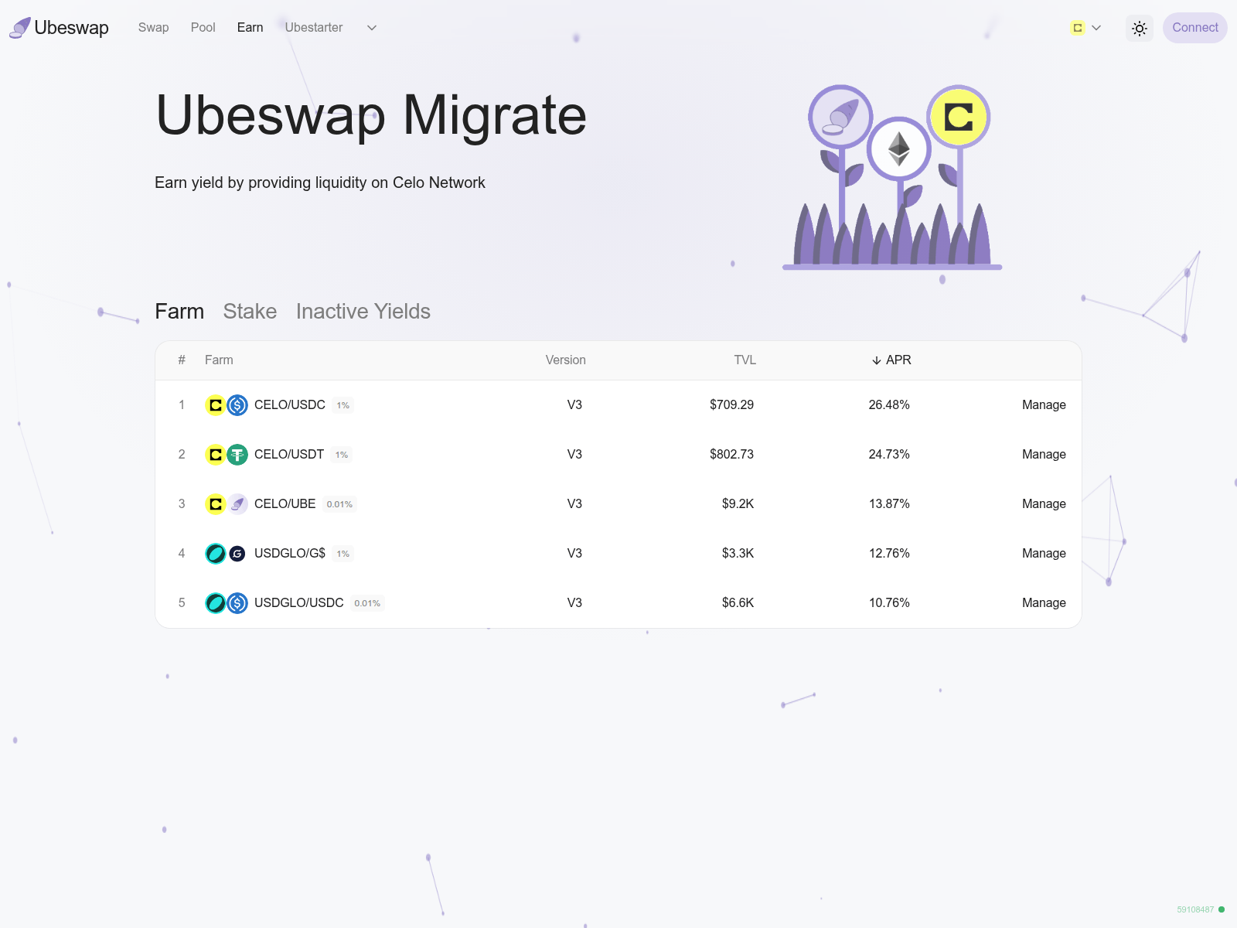Manage the USDGLO/G$ farm
Image resolution: width=1237 pixels, height=928 pixels.
pyautogui.click(x=1044, y=553)
